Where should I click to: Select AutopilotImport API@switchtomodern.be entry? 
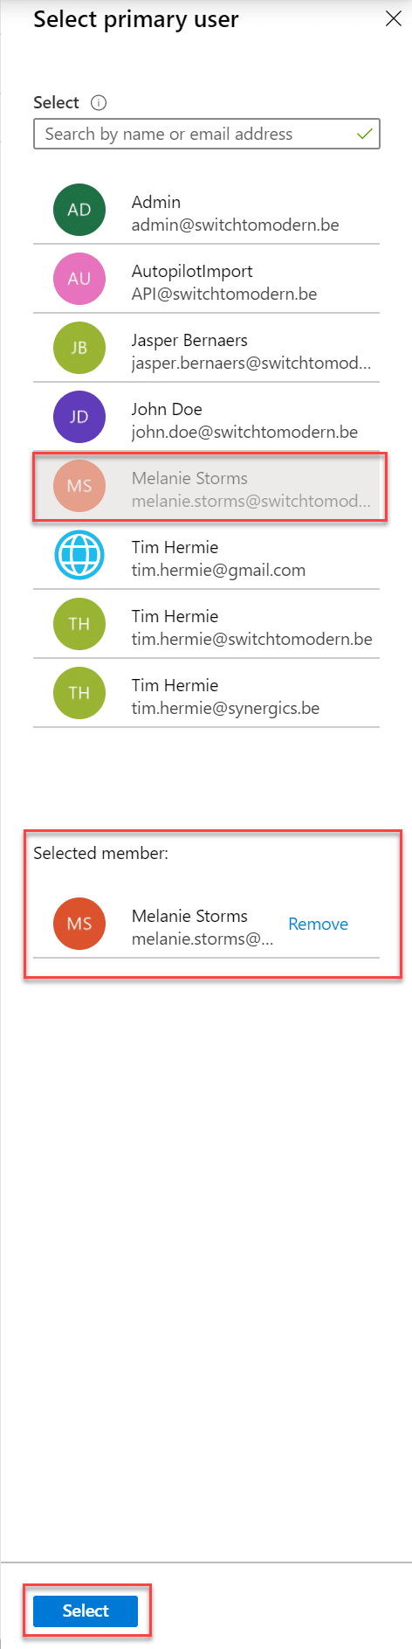pos(207,279)
